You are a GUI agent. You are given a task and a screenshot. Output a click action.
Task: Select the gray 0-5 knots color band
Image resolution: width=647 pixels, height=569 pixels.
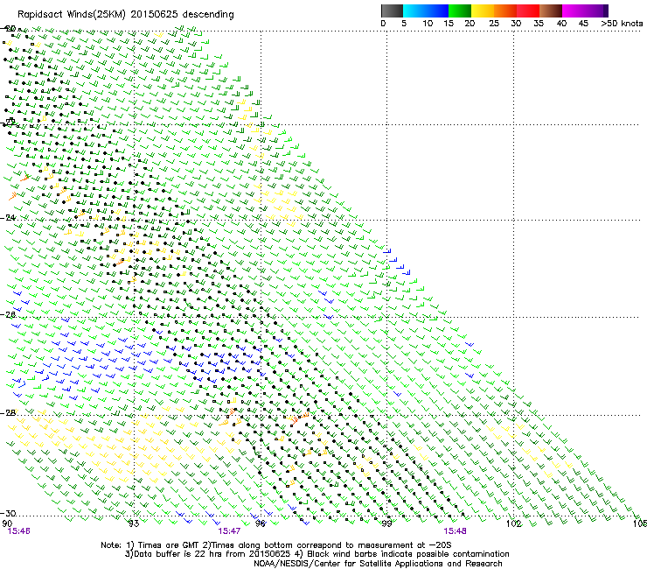[392, 11]
